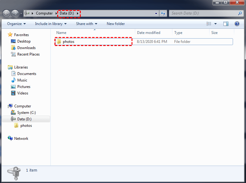Toggle the preview pane
Screen dimensions: 246x183
pyautogui.click(x=226, y=24)
